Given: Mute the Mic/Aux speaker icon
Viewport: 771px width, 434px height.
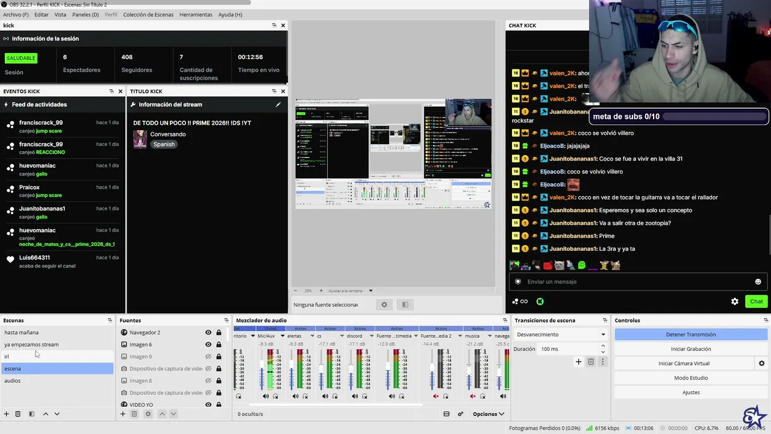Looking at the screenshot, I should (x=266, y=396).
